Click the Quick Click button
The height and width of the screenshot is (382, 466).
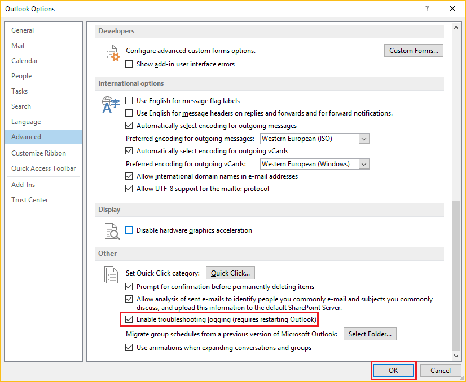tap(230, 273)
